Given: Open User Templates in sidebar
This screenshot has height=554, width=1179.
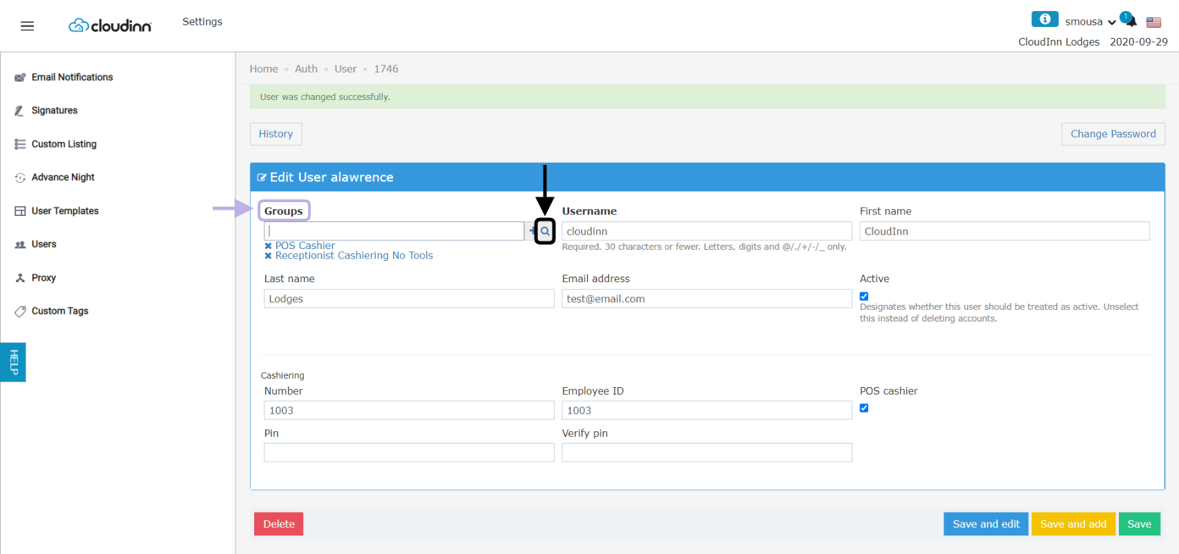Looking at the screenshot, I should tap(65, 211).
